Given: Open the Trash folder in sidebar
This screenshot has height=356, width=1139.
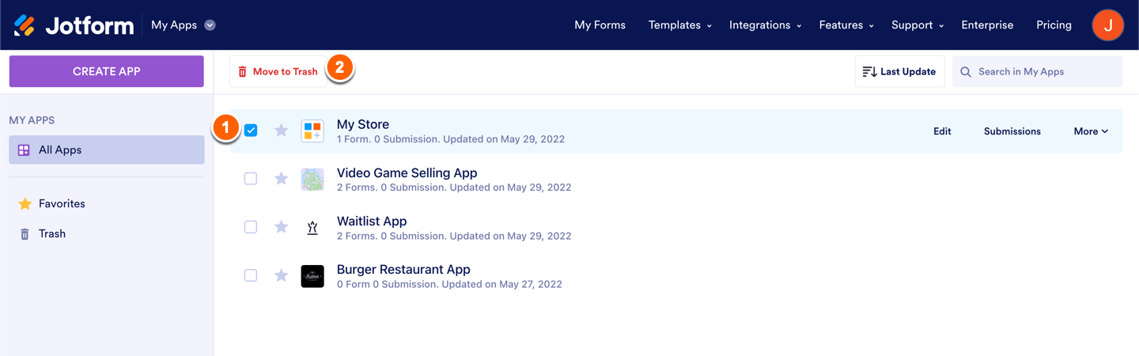Looking at the screenshot, I should point(51,234).
